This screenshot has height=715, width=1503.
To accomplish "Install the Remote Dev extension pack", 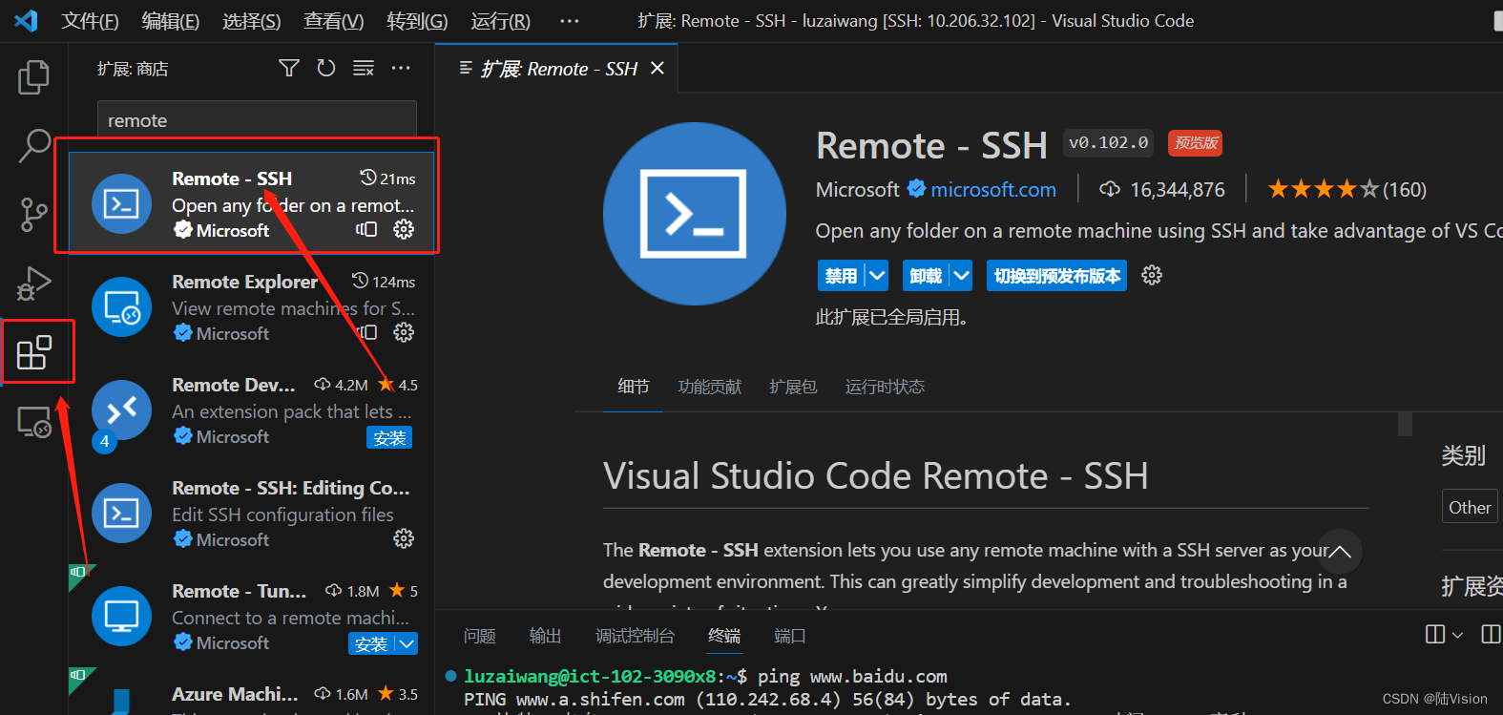I will click(x=389, y=438).
